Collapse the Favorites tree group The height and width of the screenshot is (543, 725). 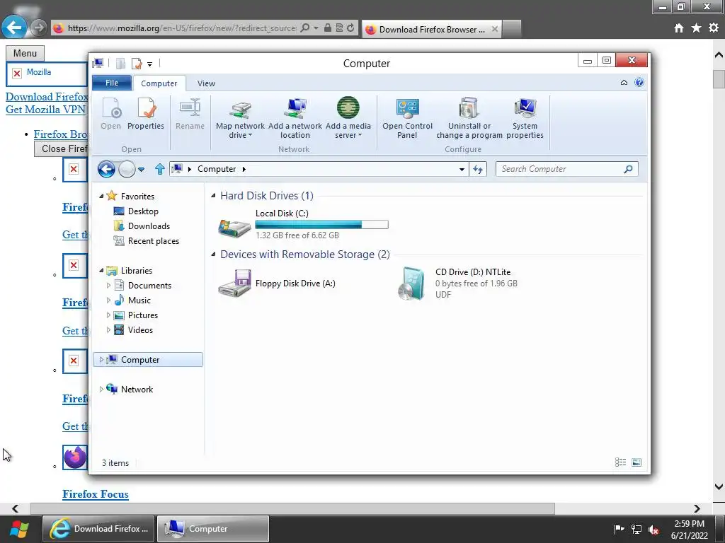point(101,197)
